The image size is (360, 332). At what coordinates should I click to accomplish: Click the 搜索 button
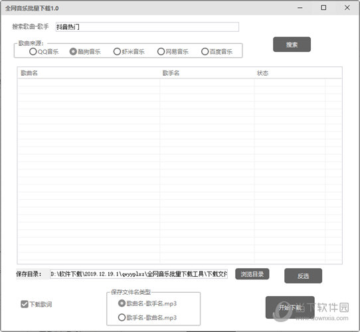(292, 44)
